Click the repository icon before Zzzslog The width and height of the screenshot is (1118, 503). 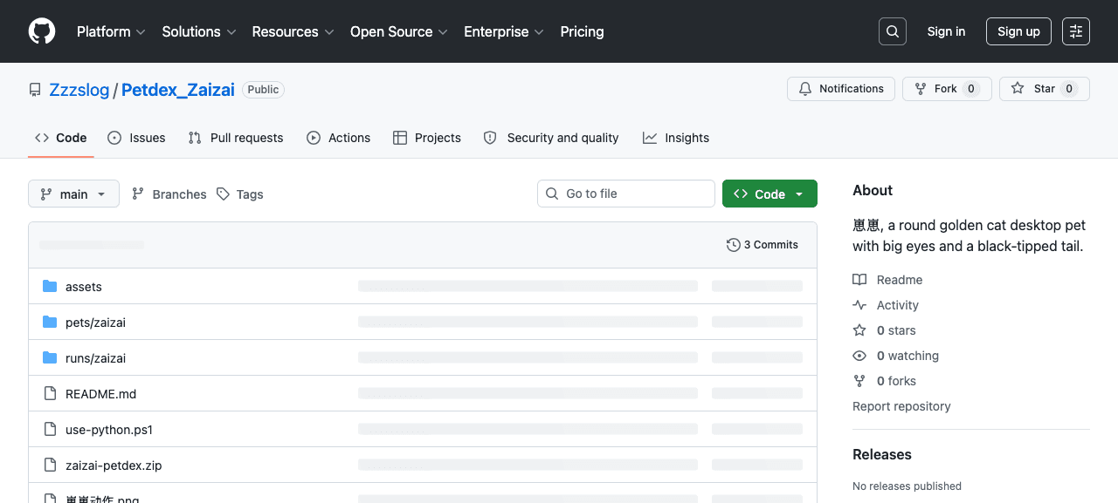[x=35, y=90]
